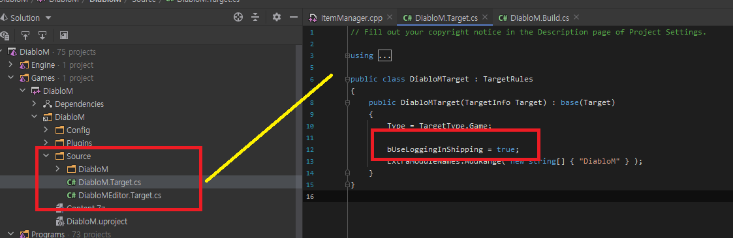Click the ItemManager.cpp tab file icon
This screenshot has width=733, height=238.
coord(313,18)
